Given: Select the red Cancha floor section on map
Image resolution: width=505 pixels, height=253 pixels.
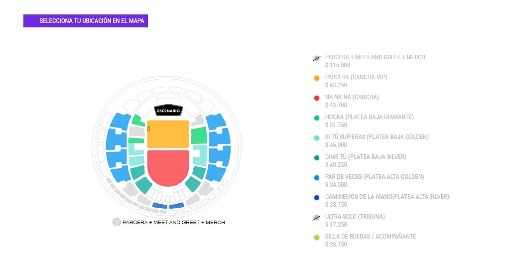Looking at the screenshot, I should 168,167.
